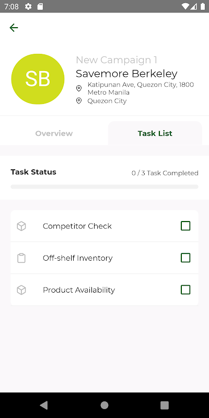Image resolution: width=209 pixels, height=418 pixels.
Task: Click the clipboard icon beside Off-shelf Inventory
Action: [21, 258]
